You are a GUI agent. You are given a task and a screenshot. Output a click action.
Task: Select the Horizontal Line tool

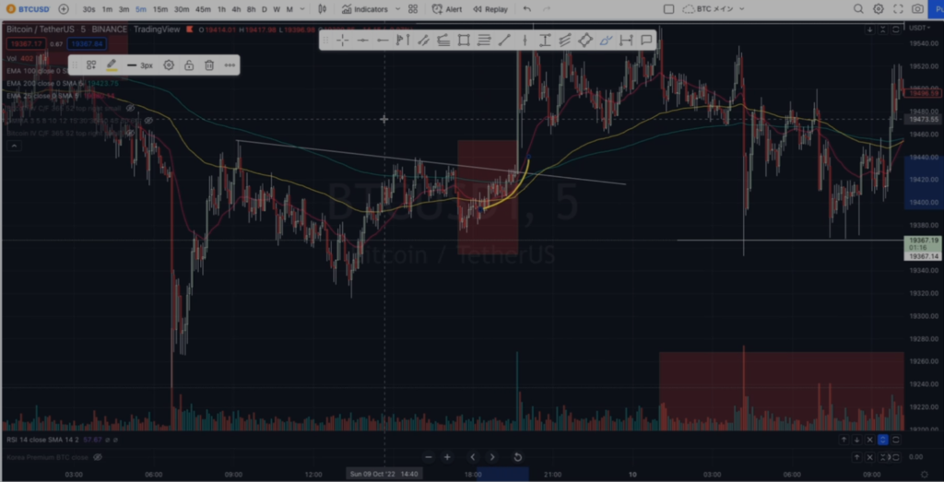tap(362, 41)
